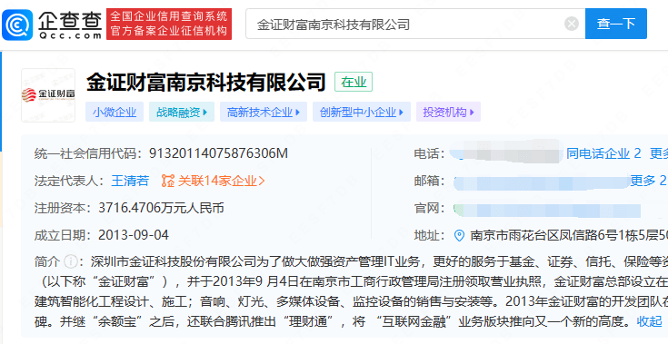Click the related-companies network icon
The width and height of the screenshot is (668, 344).
[168, 181]
